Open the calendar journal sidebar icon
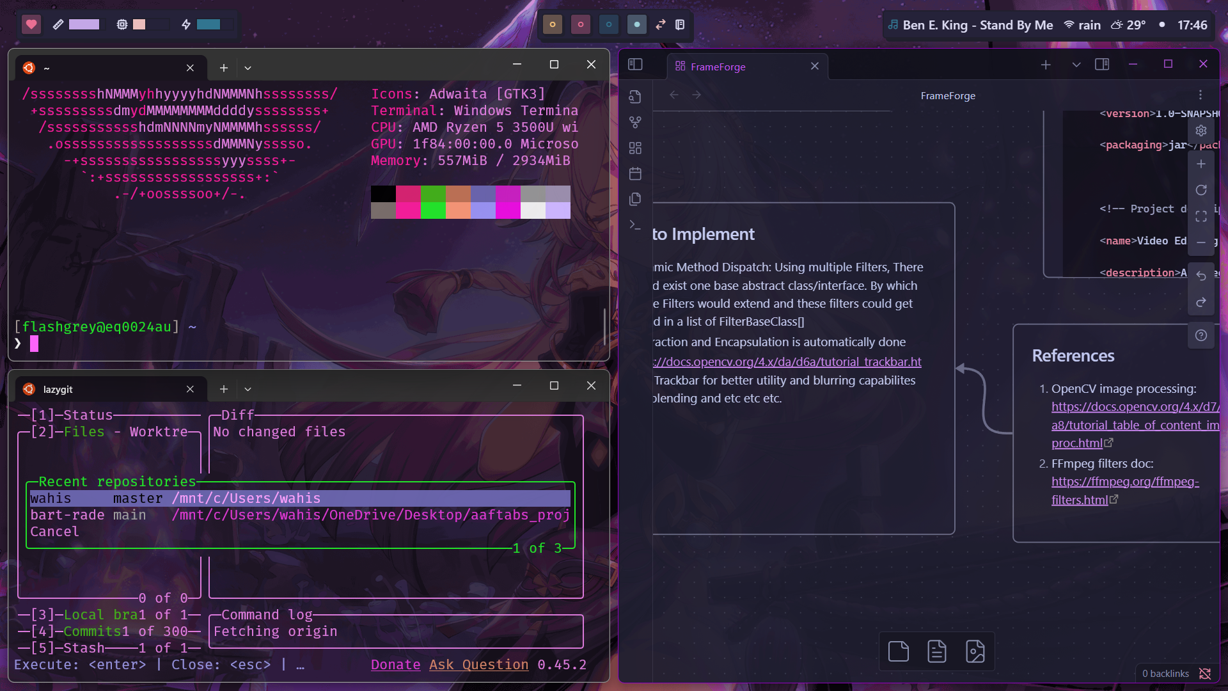 coord(635,173)
